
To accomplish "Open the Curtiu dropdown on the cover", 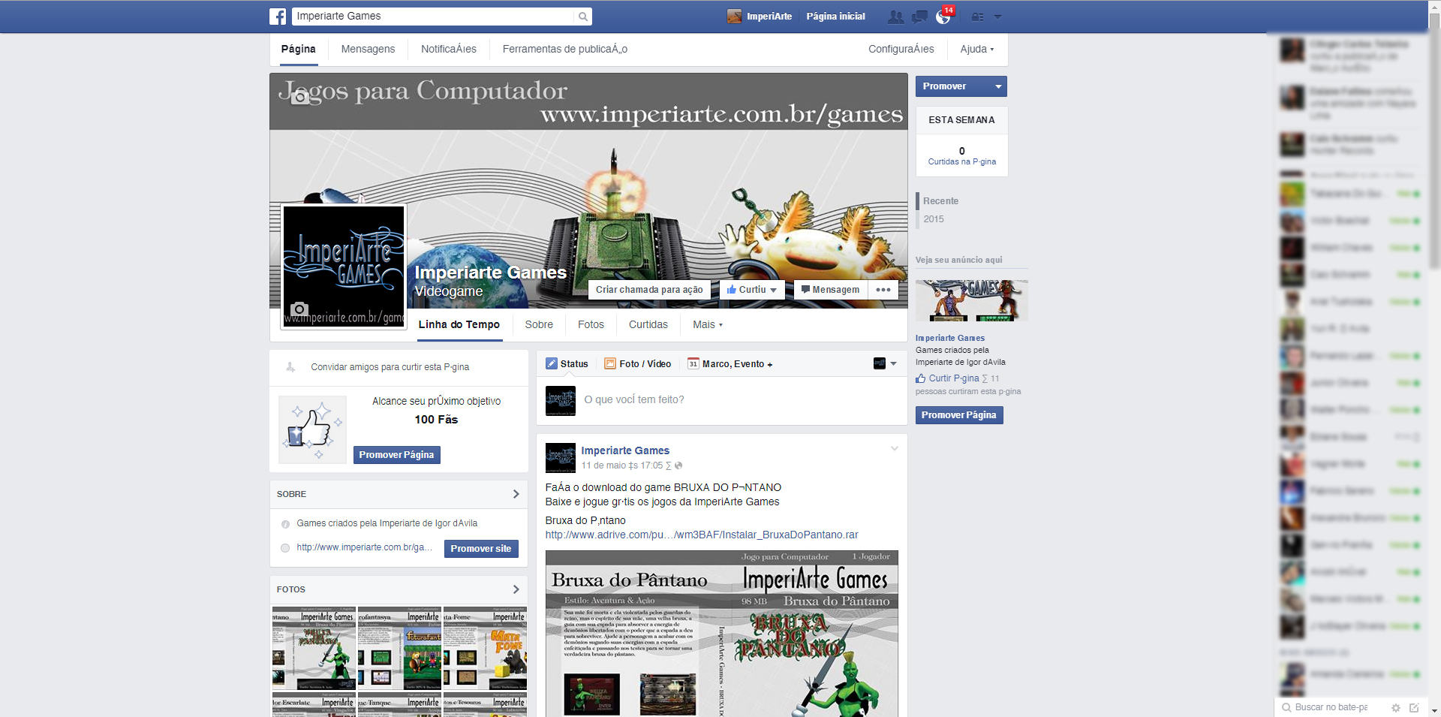I will (752, 290).
